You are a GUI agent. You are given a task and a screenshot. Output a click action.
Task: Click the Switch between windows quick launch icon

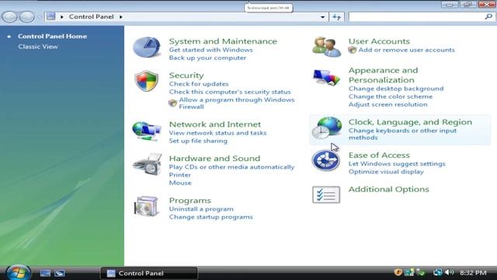pyautogui.click(x=60, y=273)
